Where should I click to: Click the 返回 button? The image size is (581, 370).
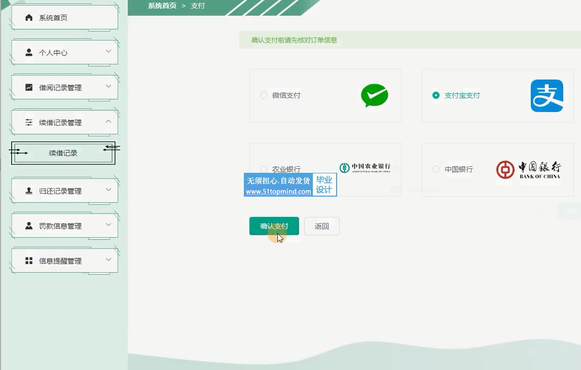click(321, 226)
